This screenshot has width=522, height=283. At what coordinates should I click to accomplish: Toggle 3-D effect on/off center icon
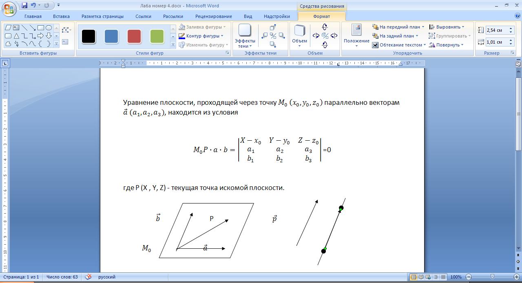(x=325, y=36)
